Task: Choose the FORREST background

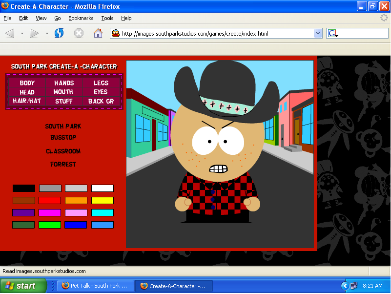Action: pos(63,164)
